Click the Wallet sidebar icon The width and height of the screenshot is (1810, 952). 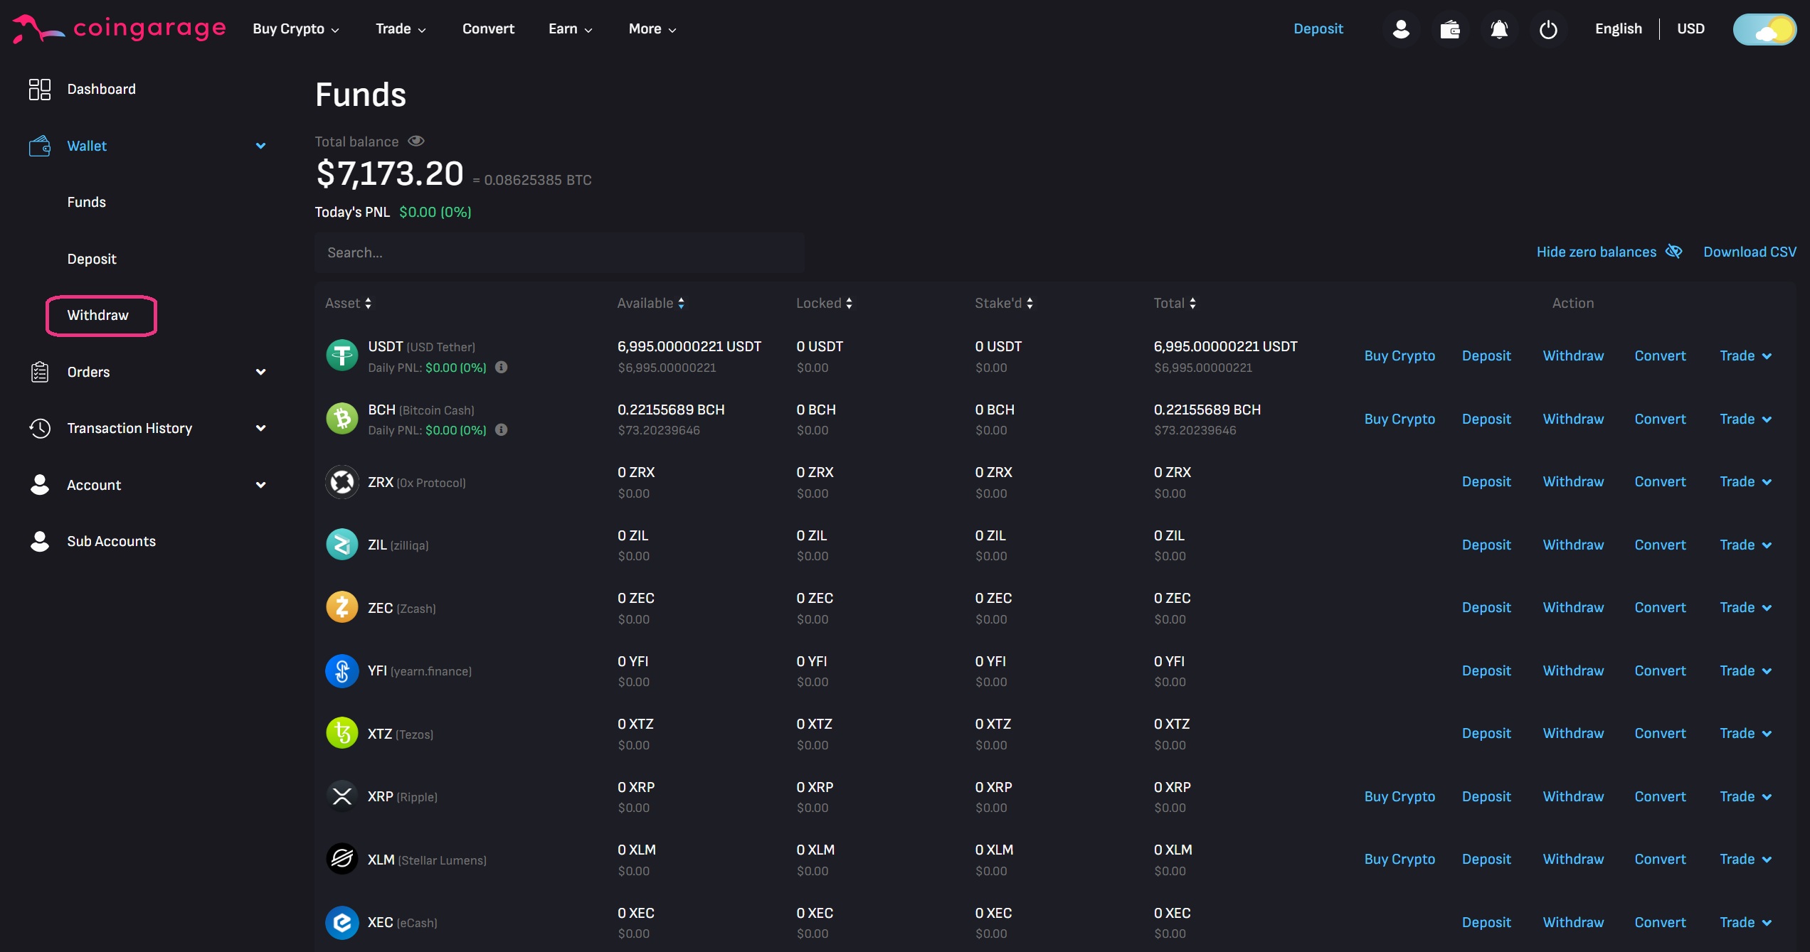[x=39, y=146]
